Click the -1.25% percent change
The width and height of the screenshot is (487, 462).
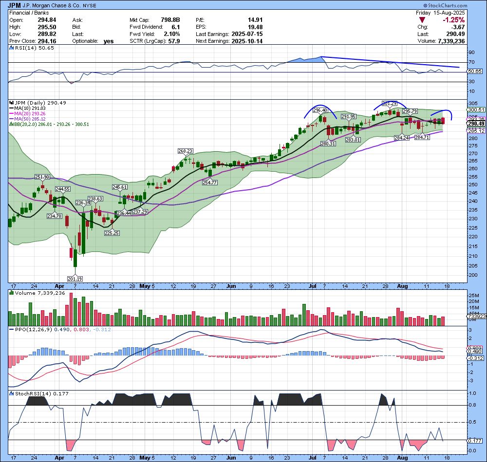(453, 20)
